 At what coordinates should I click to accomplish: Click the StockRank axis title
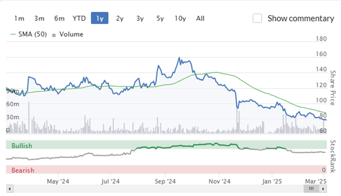point(333,157)
